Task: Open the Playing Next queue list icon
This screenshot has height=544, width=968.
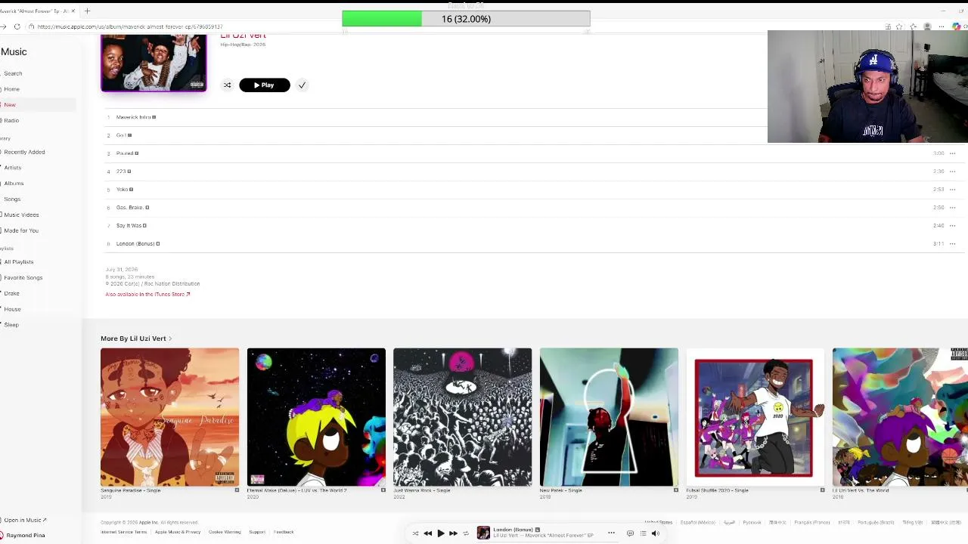Action: point(643,533)
